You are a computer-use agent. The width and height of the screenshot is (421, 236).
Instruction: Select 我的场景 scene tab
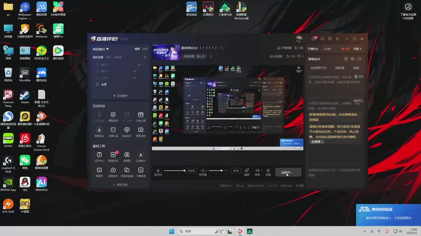[98, 57]
